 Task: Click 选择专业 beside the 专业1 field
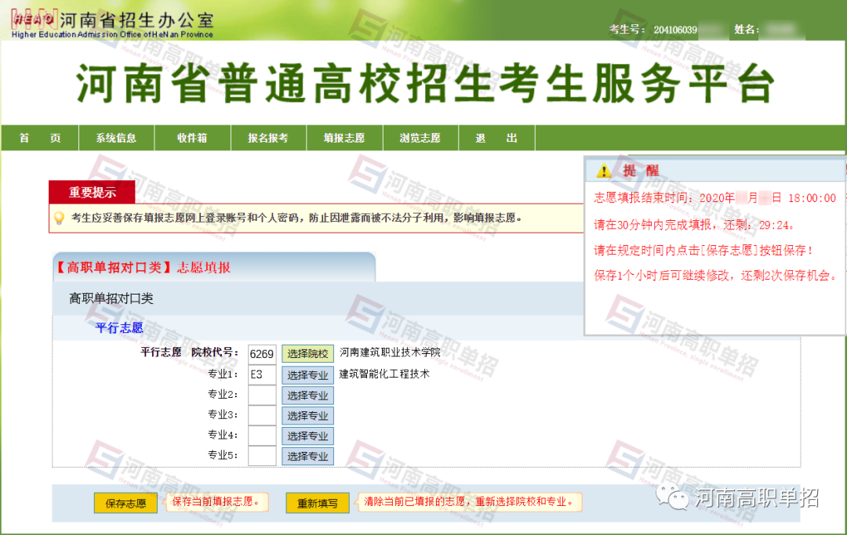click(308, 374)
